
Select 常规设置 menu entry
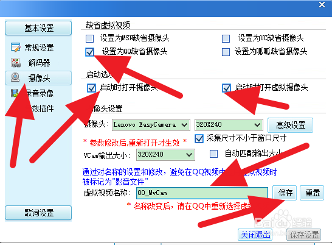point(39,48)
